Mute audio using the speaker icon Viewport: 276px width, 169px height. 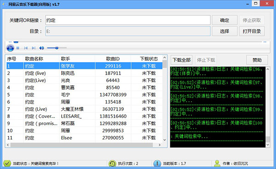(x=41, y=48)
